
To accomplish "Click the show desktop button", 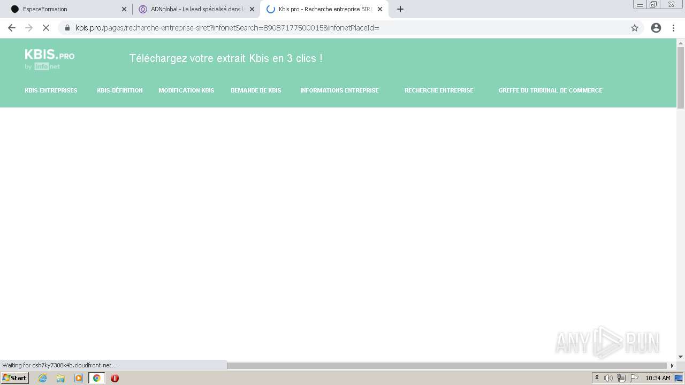I will pyautogui.click(x=679, y=378).
